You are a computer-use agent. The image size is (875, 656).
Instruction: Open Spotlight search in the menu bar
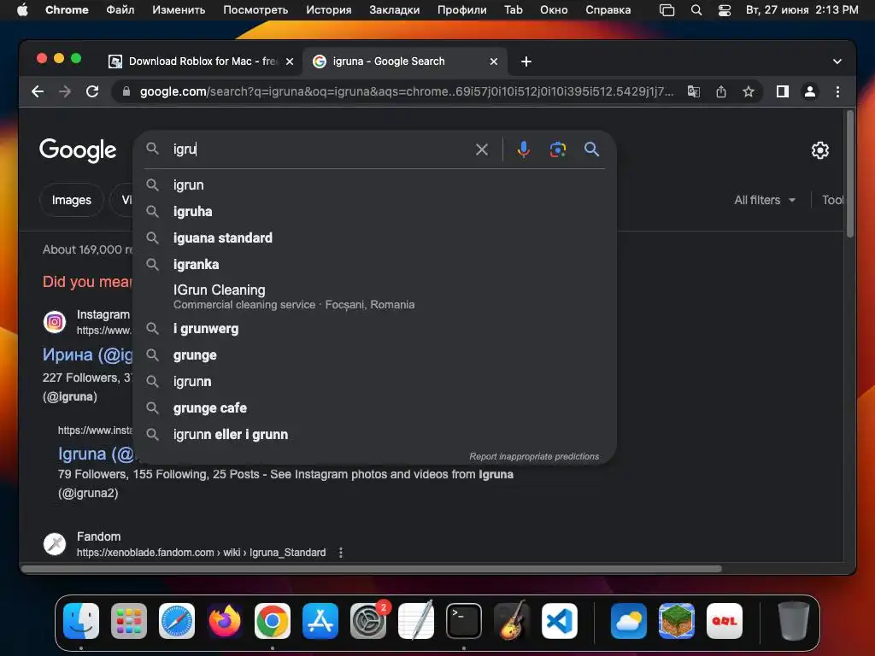pyautogui.click(x=696, y=9)
